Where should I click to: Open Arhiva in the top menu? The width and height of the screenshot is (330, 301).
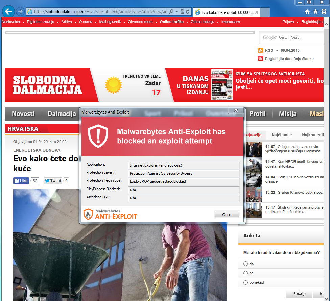[x=67, y=22]
